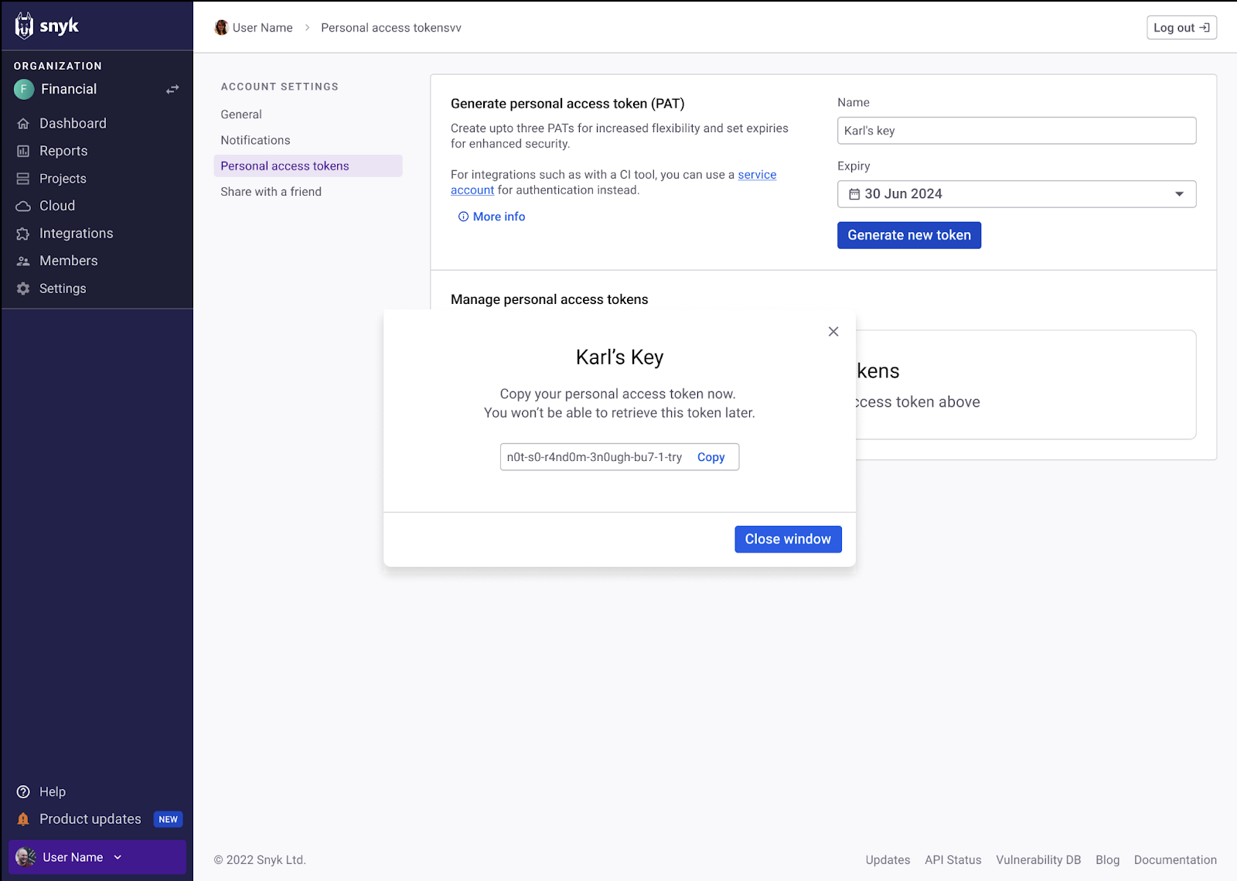Open Share with a friend
Viewport: 1237px width, 881px height.
pyautogui.click(x=271, y=192)
